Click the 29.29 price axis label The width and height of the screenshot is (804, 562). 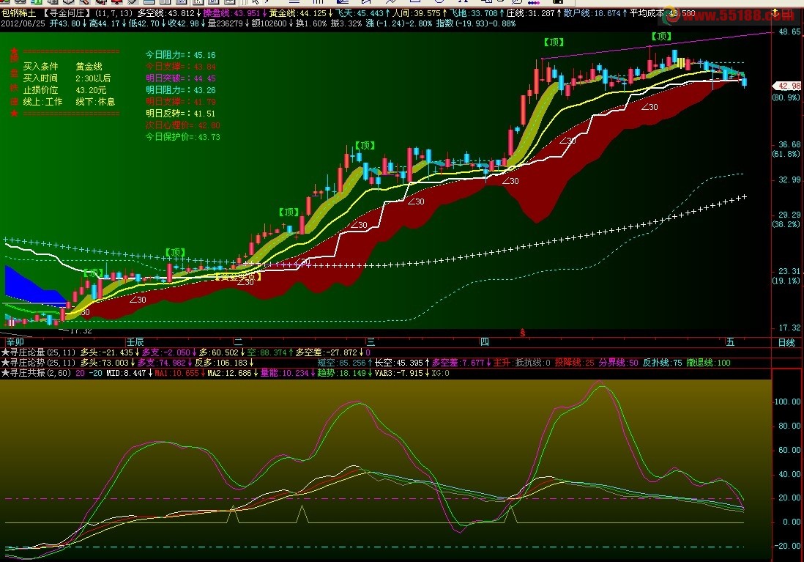point(789,215)
